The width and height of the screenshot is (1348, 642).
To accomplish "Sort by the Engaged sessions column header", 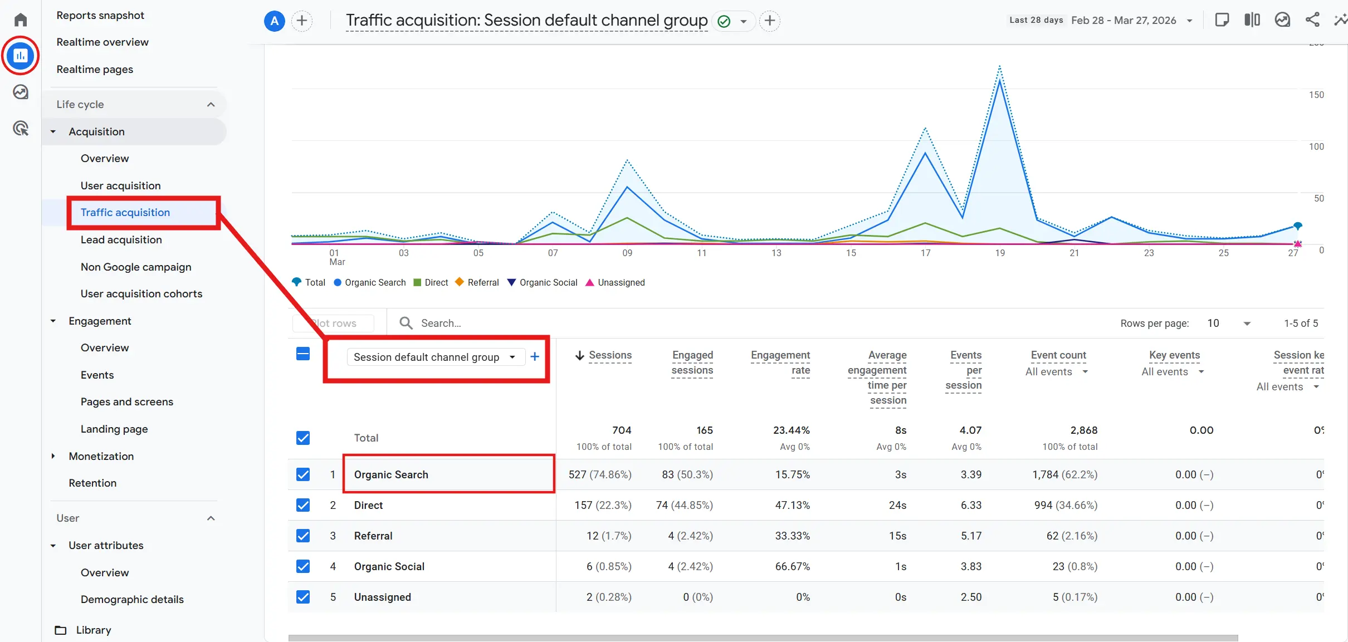I will [x=692, y=362].
